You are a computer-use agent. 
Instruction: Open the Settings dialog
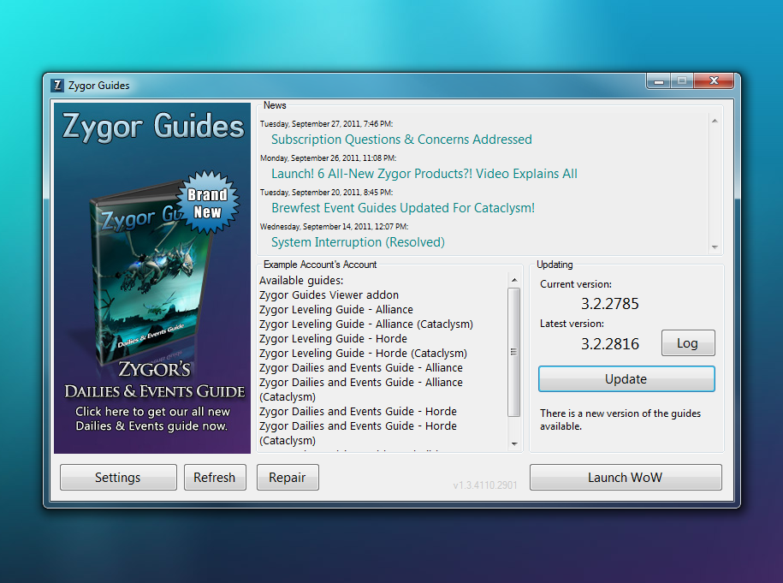tap(118, 478)
